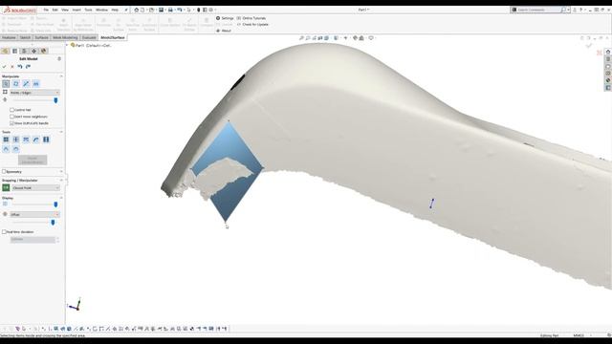Click the Save icon
The width and height of the screenshot is (612, 344).
[161, 10]
